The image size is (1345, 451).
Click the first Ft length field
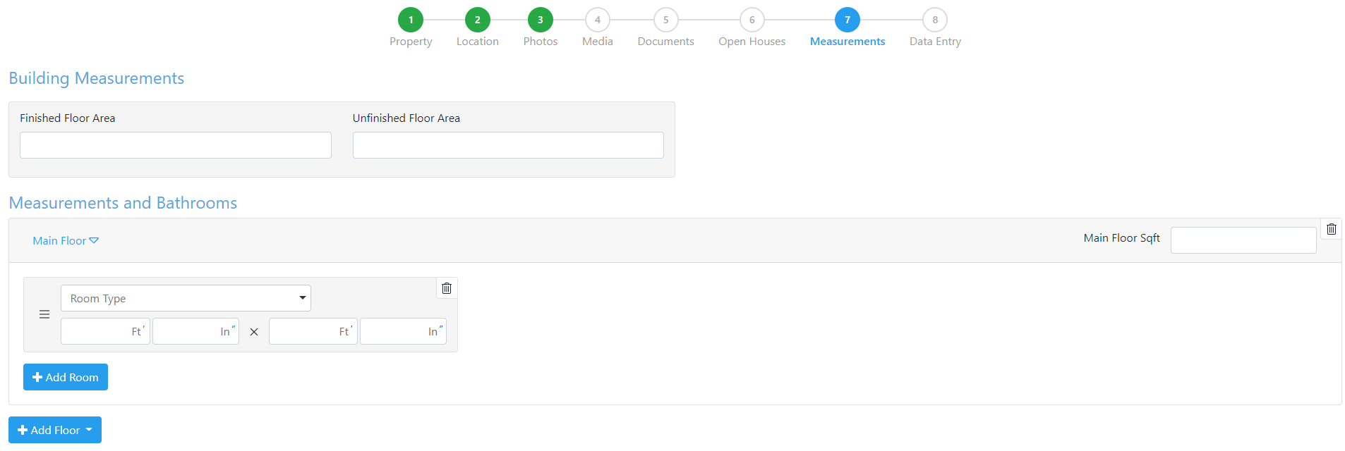(105, 331)
